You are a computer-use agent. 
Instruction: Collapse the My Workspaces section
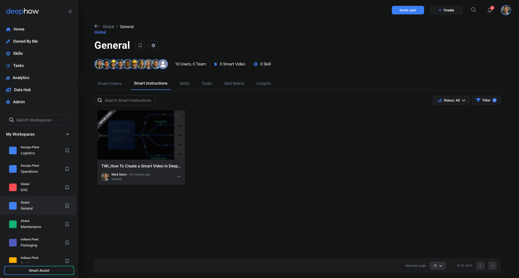[67, 134]
